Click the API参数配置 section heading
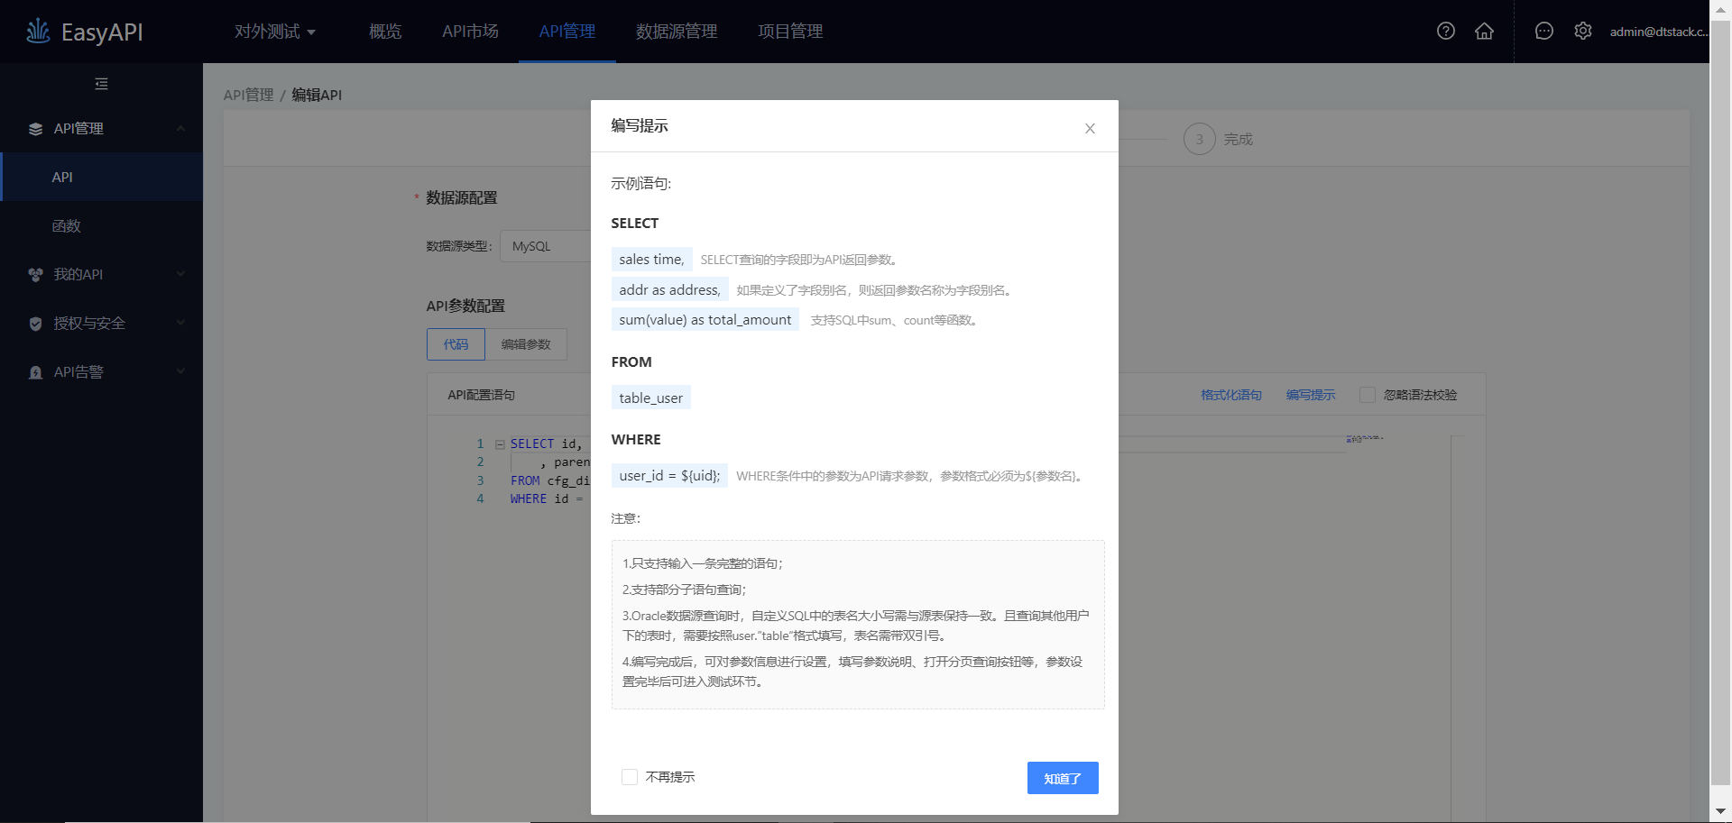This screenshot has height=823, width=1732. tap(465, 306)
